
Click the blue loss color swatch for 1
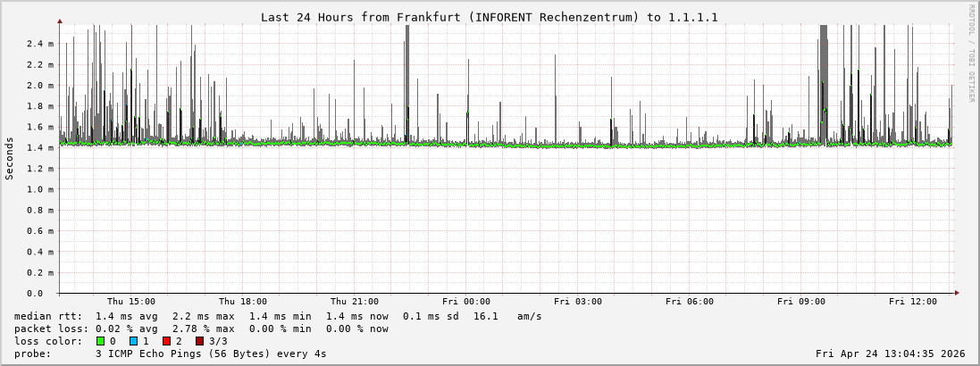[133, 341]
